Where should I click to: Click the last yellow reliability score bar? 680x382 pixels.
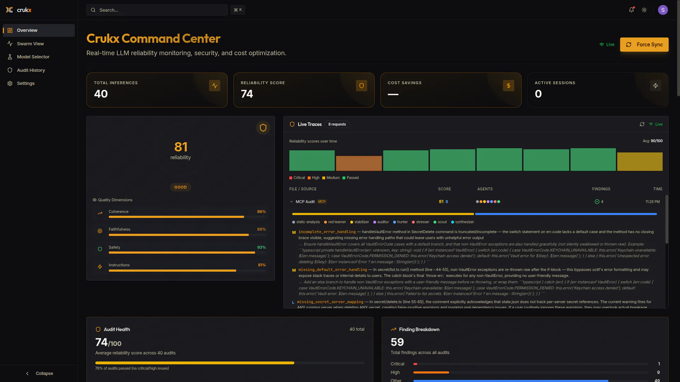pos(640,162)
